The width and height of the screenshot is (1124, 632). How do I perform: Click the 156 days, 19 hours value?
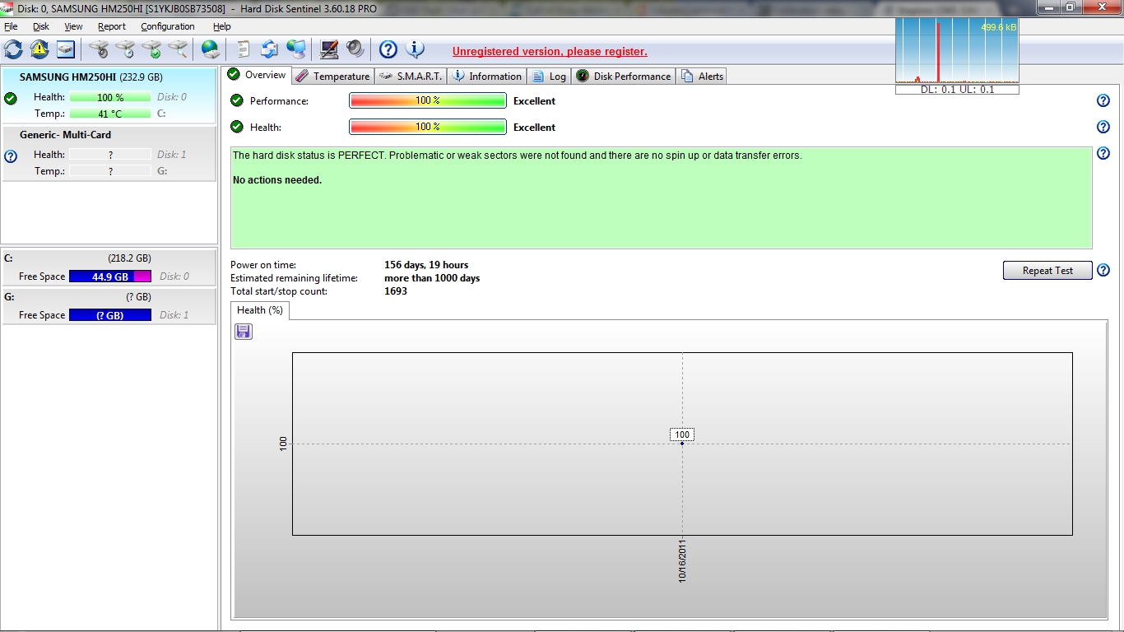426,265
